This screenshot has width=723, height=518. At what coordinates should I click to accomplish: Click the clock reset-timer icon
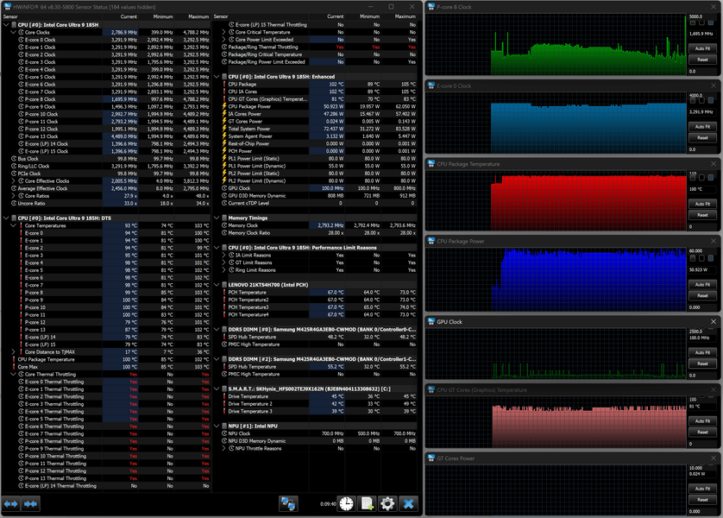click(x=346, y=503)
